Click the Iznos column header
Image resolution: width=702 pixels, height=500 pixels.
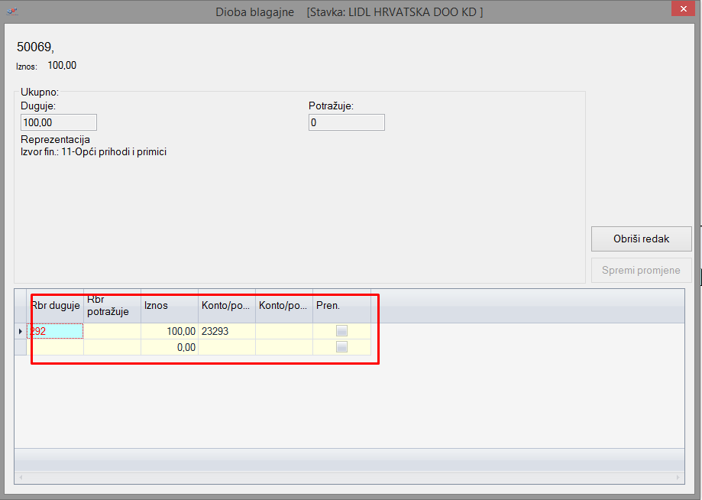[169, 306]
